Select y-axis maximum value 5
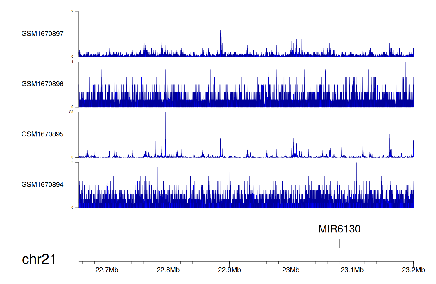 coord(72,163)
